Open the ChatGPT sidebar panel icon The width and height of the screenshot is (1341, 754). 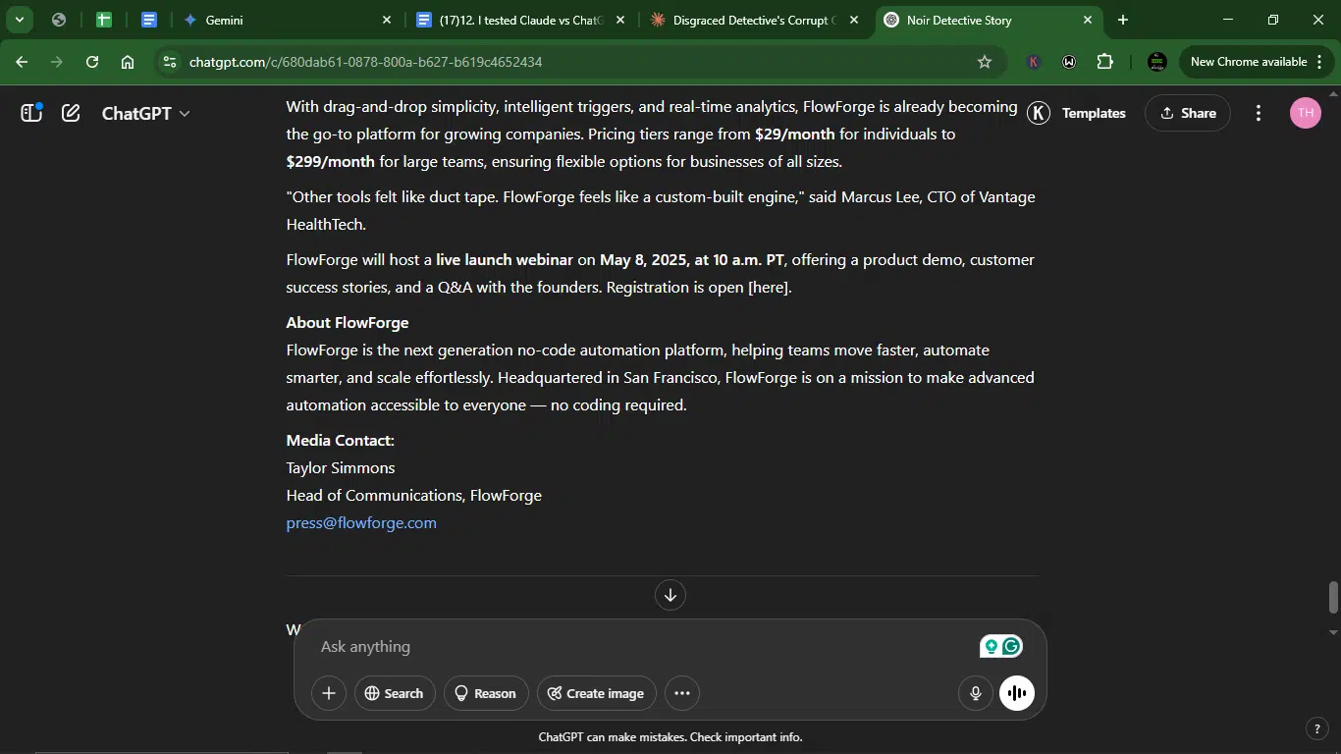[31, 113]
